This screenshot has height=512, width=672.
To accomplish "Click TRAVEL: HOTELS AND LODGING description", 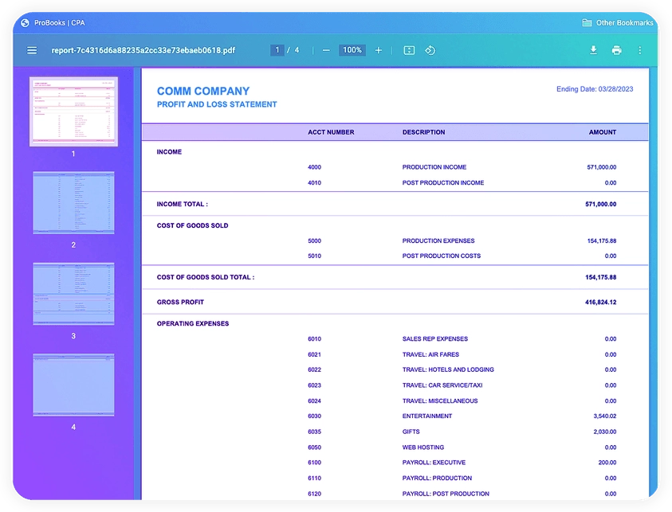I will 448,370.
